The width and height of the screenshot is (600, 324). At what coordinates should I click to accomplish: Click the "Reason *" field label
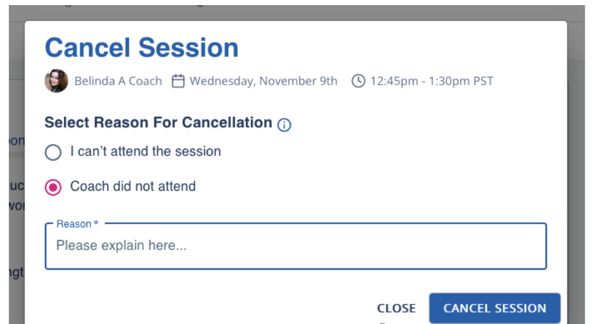[x=78, y=224]
